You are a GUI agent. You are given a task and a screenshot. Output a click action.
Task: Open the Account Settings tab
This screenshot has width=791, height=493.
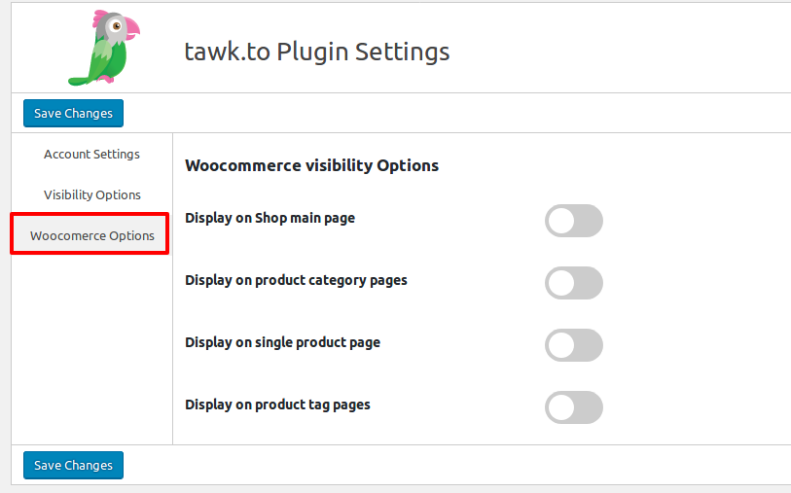(x=91, y=155)
